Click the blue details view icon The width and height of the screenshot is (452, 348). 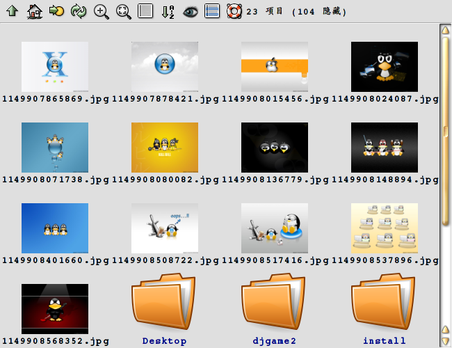pyautogui.click(x=212, y=11)
